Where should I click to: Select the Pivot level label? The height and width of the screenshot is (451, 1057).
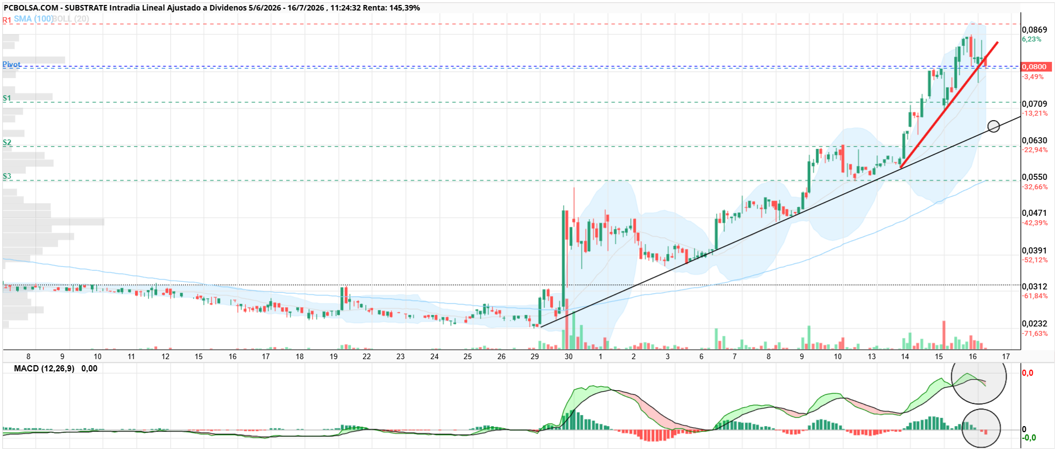point(12,65)
